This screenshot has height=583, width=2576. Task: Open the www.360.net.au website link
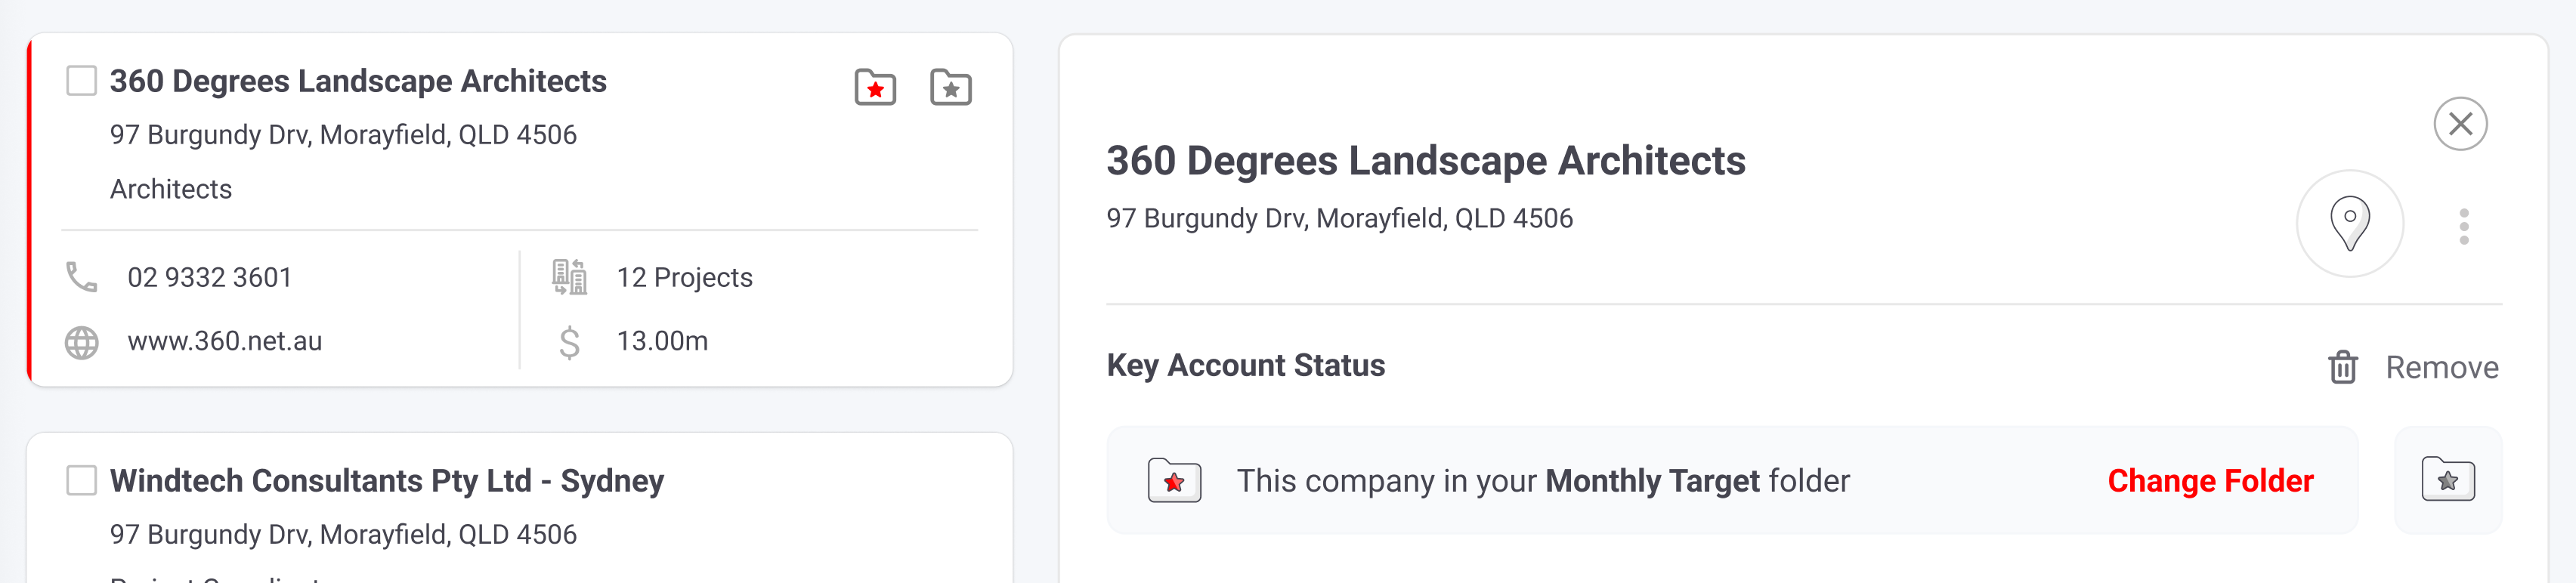224,341
